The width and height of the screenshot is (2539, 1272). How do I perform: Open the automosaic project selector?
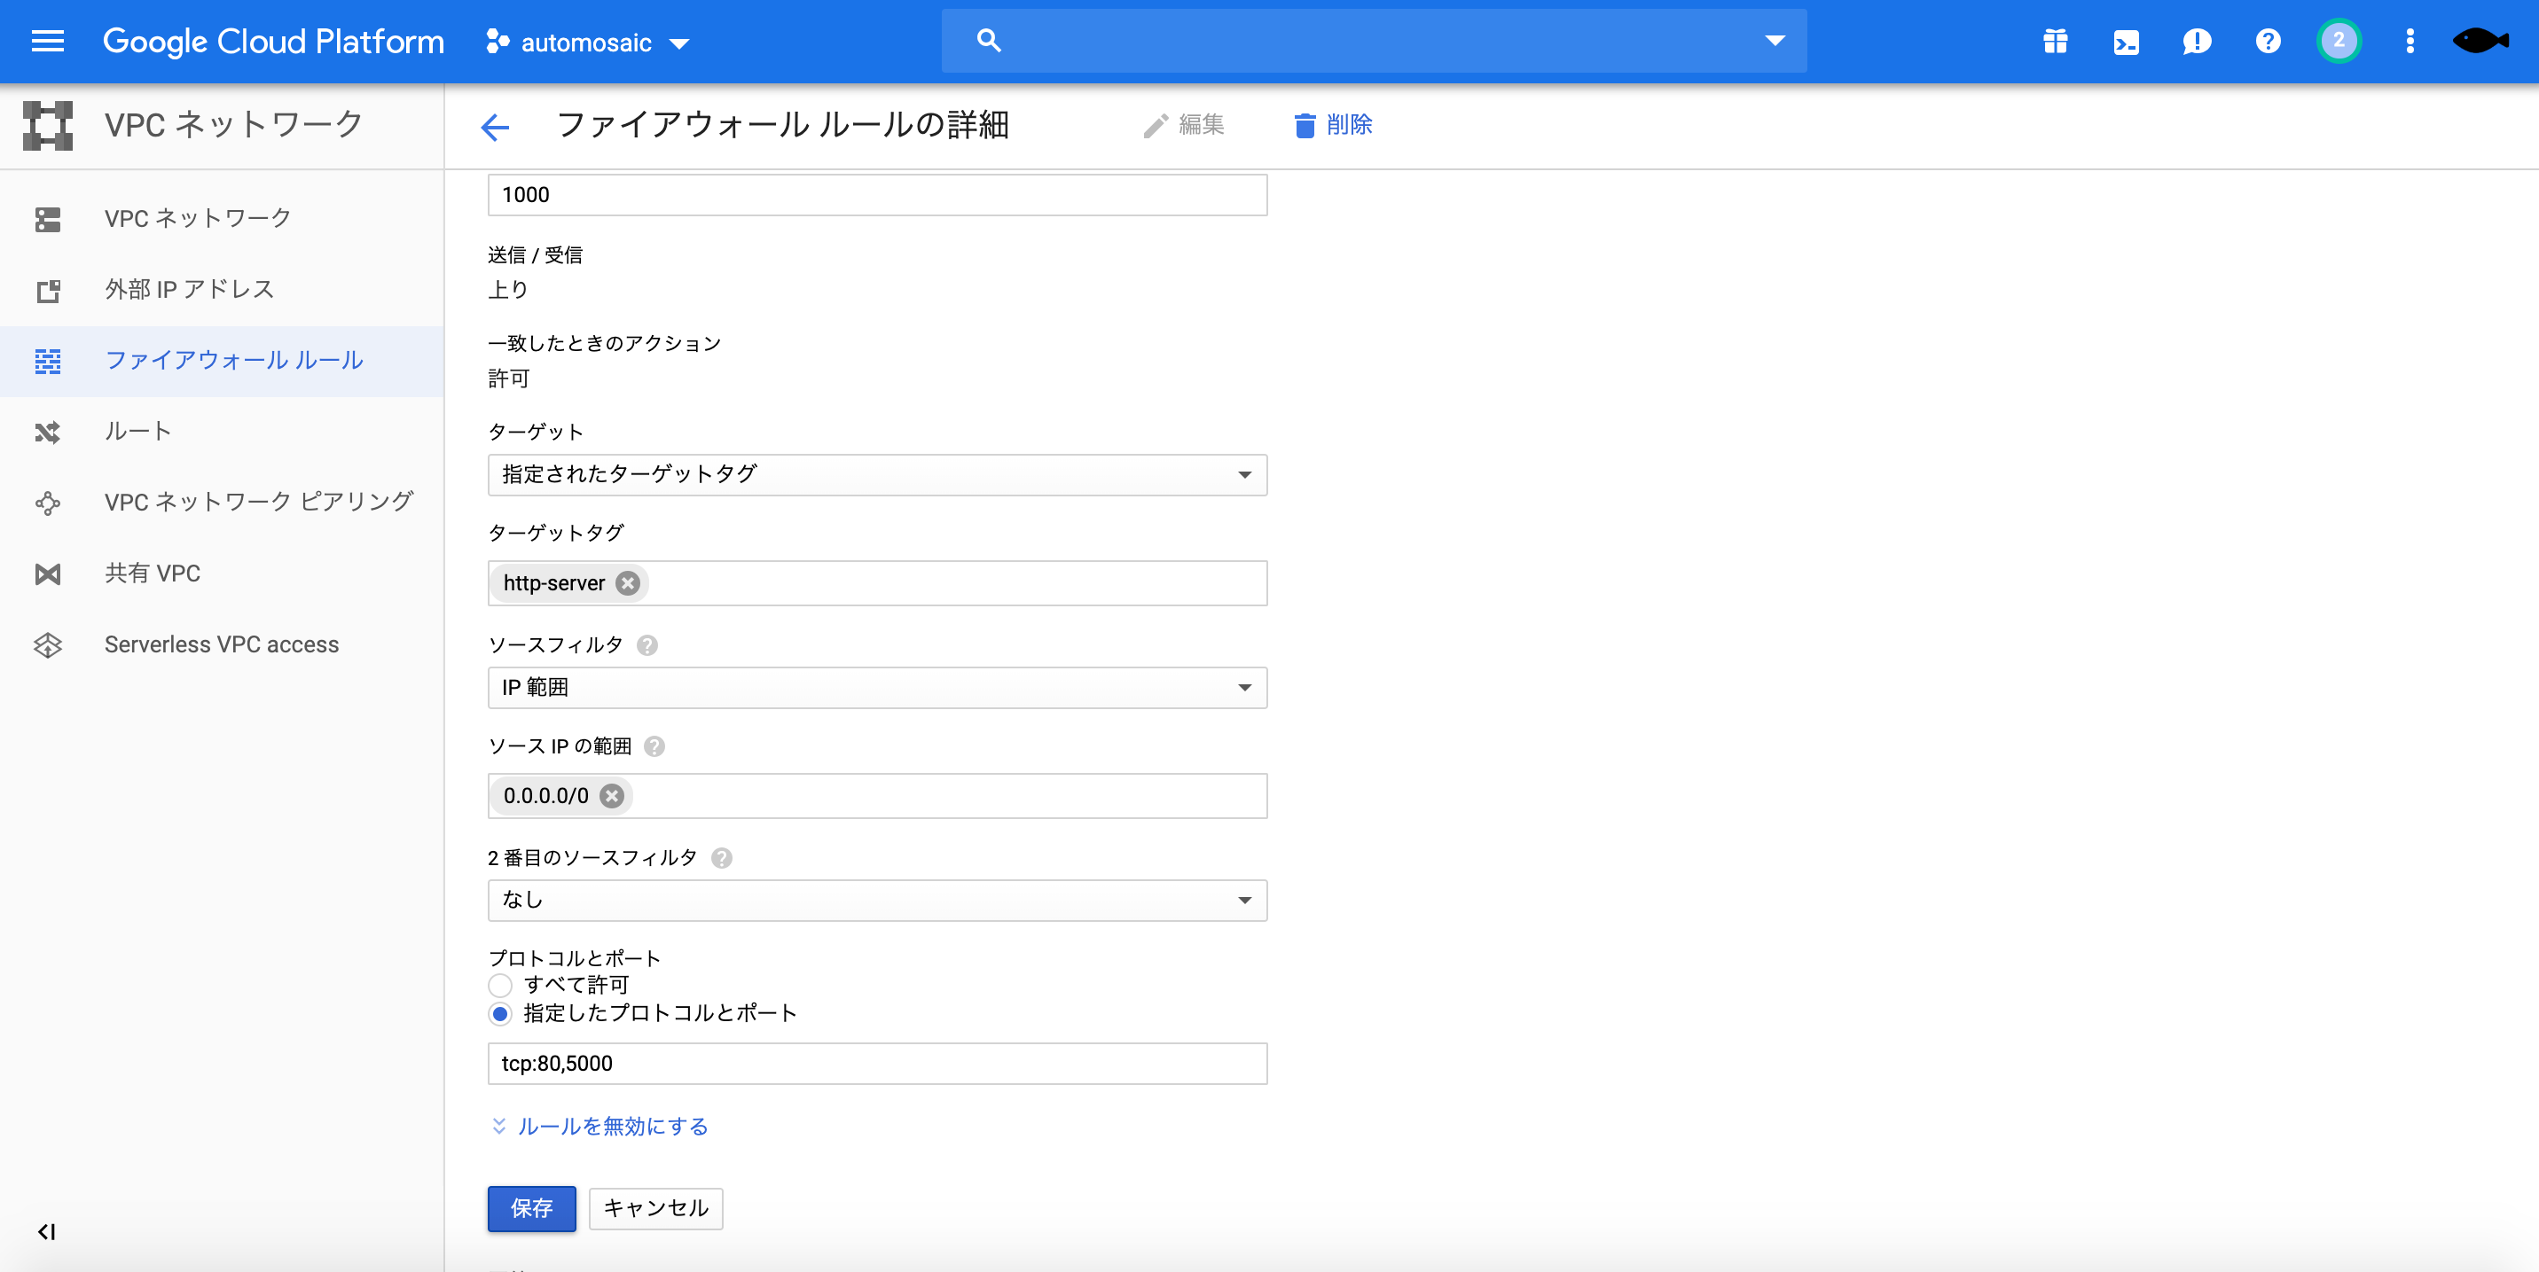[587, 43]
